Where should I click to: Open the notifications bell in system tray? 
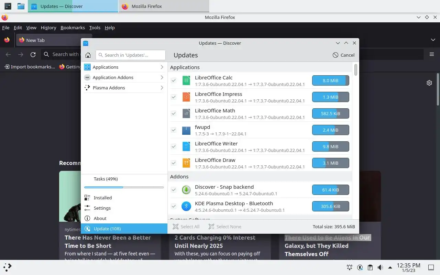pos(350,267)
